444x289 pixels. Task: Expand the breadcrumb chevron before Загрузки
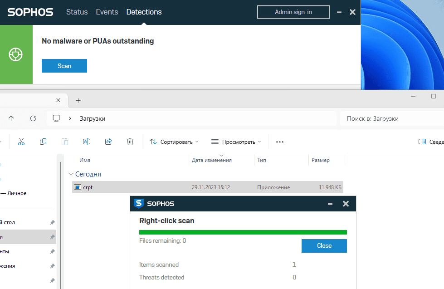(x=70, y=118)
